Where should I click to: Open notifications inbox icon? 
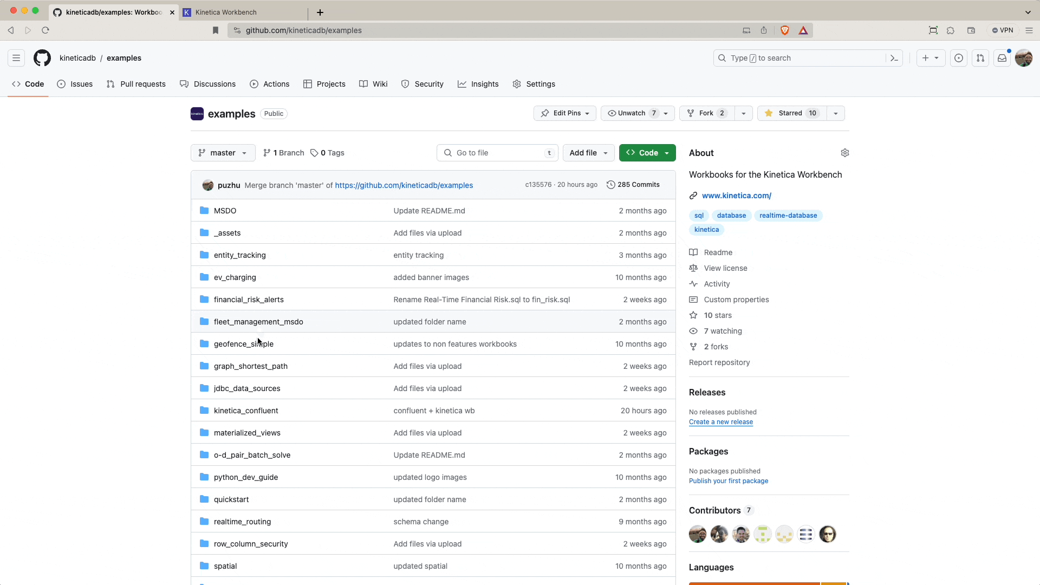pyautogui.click(x=1002, y=58)
